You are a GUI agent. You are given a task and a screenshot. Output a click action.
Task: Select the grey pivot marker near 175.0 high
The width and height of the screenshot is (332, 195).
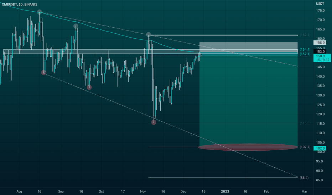tap(40, 12)
